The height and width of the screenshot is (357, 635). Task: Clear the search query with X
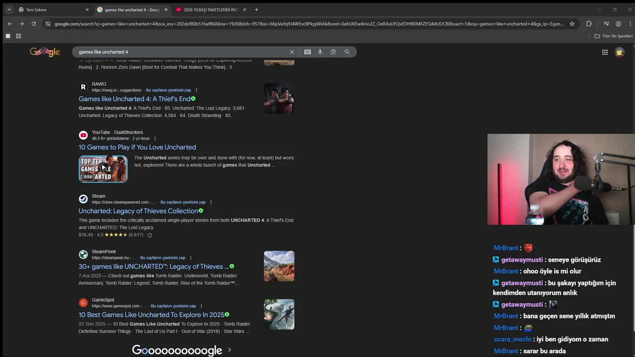pyautogui.click(x=292, y=52)
